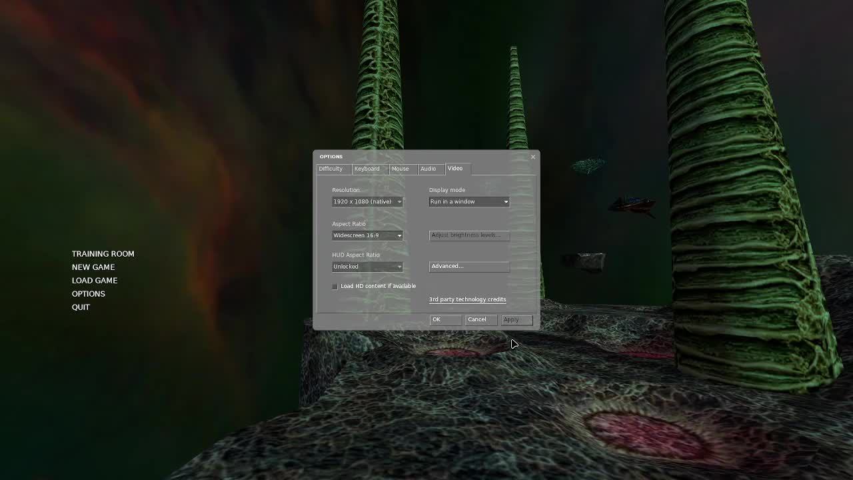The image size is (853, 480).
Task: Click the Apply button
Action: click(517, 320)
